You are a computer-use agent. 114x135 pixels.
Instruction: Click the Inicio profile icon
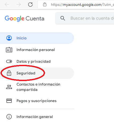coord(9,38)
